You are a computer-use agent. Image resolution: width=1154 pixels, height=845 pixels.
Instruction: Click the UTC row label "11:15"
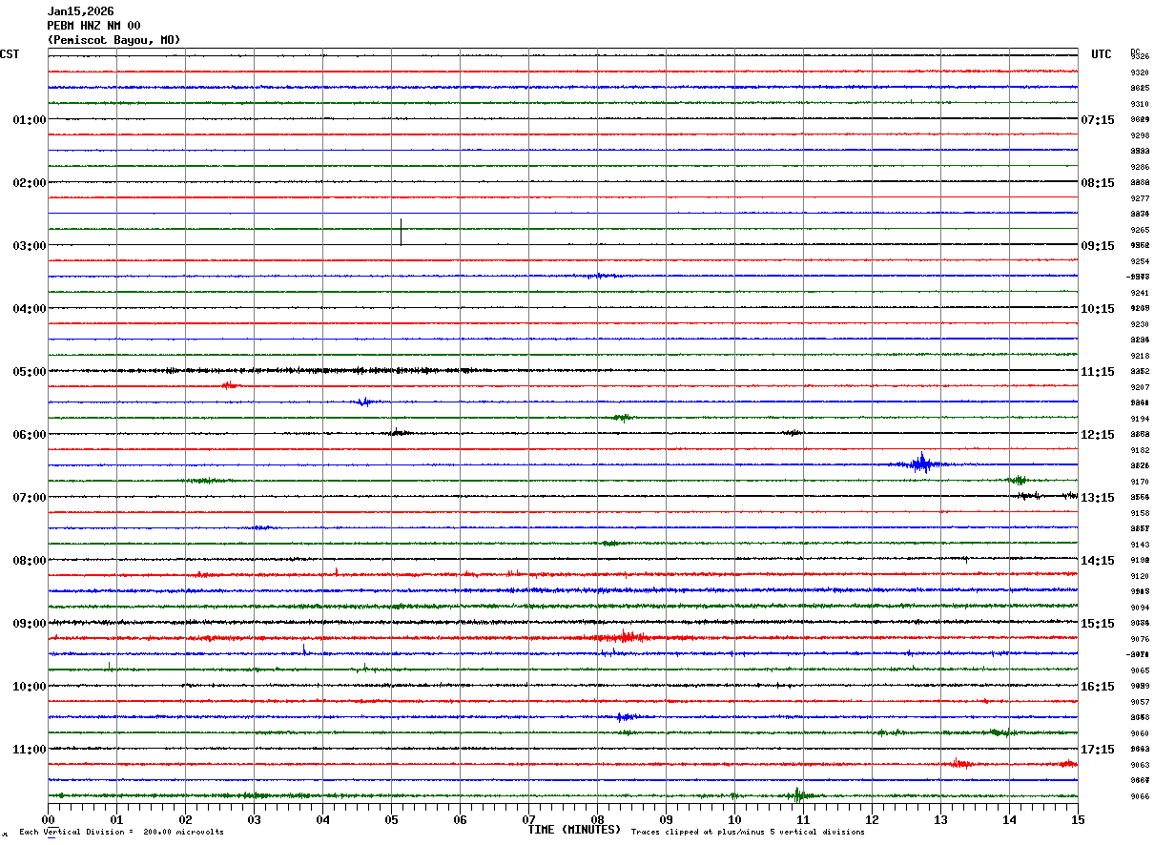(1098, 372)
